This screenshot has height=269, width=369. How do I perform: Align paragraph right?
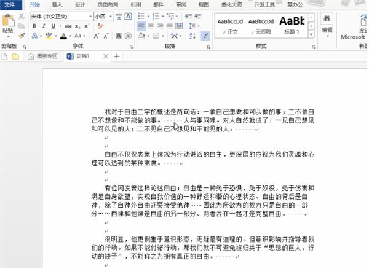[161, 26]
